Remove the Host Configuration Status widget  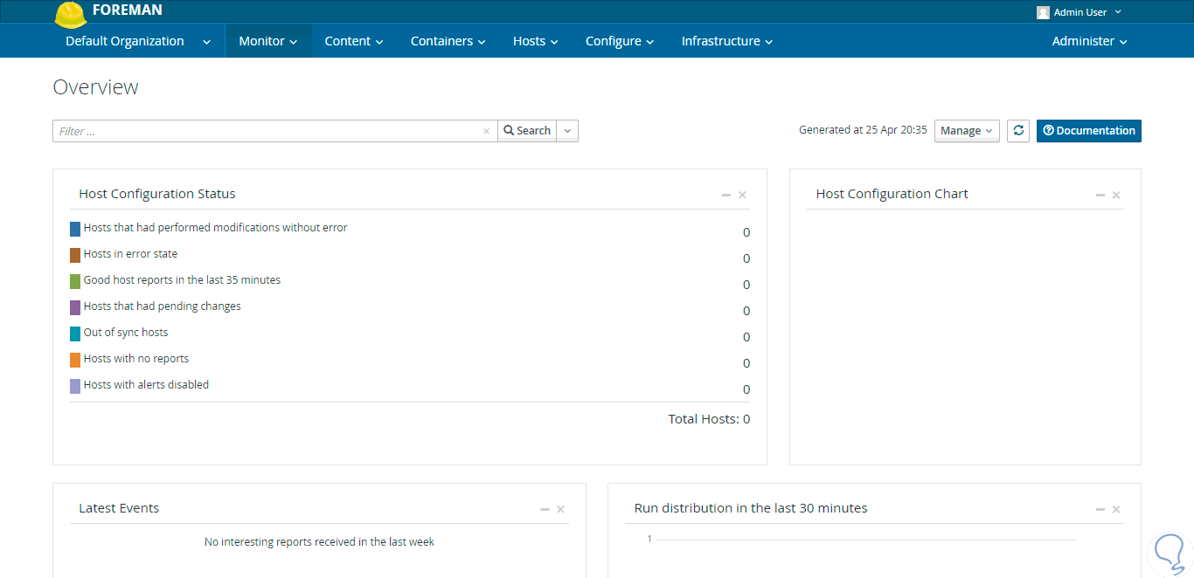tap(742, 195)
